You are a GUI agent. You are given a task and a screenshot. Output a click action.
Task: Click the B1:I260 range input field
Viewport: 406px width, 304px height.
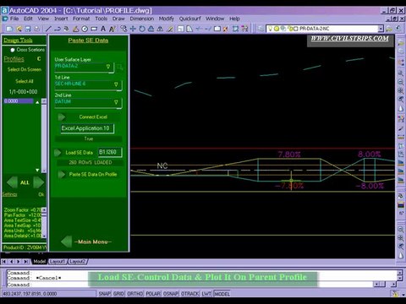click(x=110, y=152)
